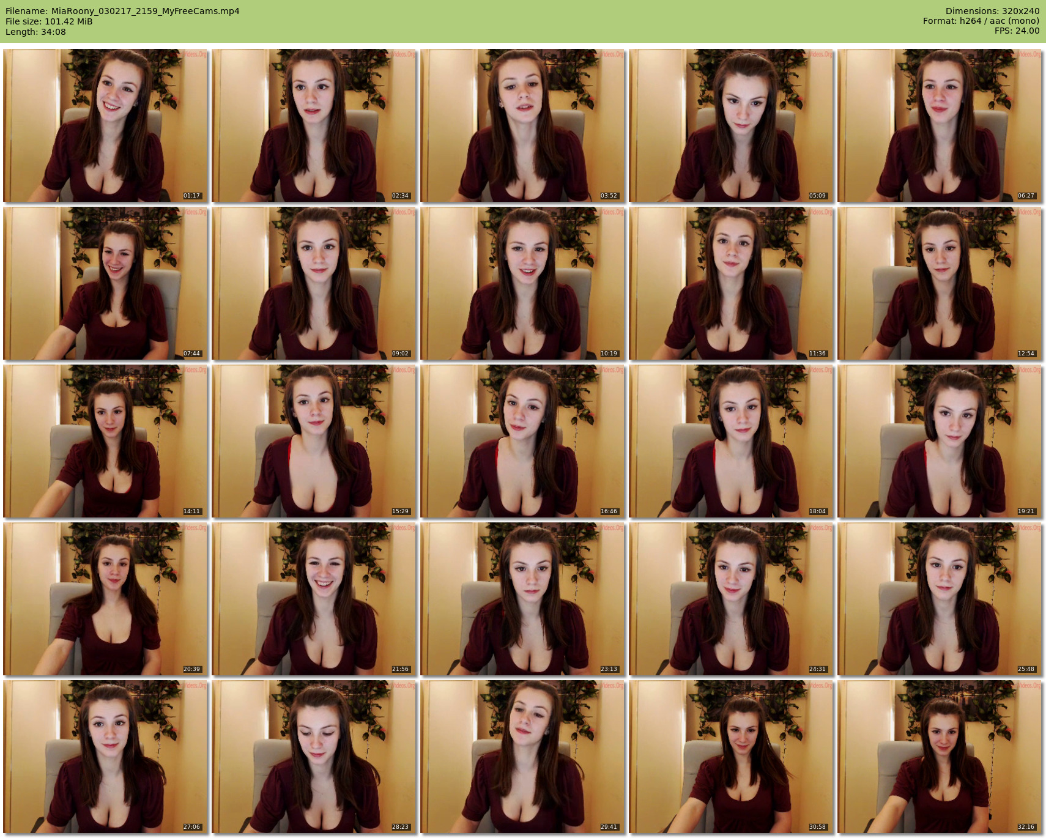Viewport: 1046px width, 838px height.
Task: Click the thumbnail marked 27:06
Action: (105, 757)
